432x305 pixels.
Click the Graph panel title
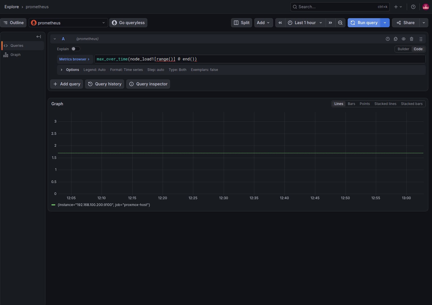tap(57, 104)
